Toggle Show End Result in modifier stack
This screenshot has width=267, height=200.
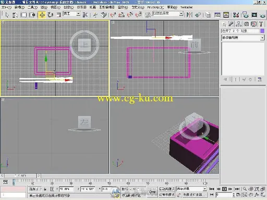[235, 79]
